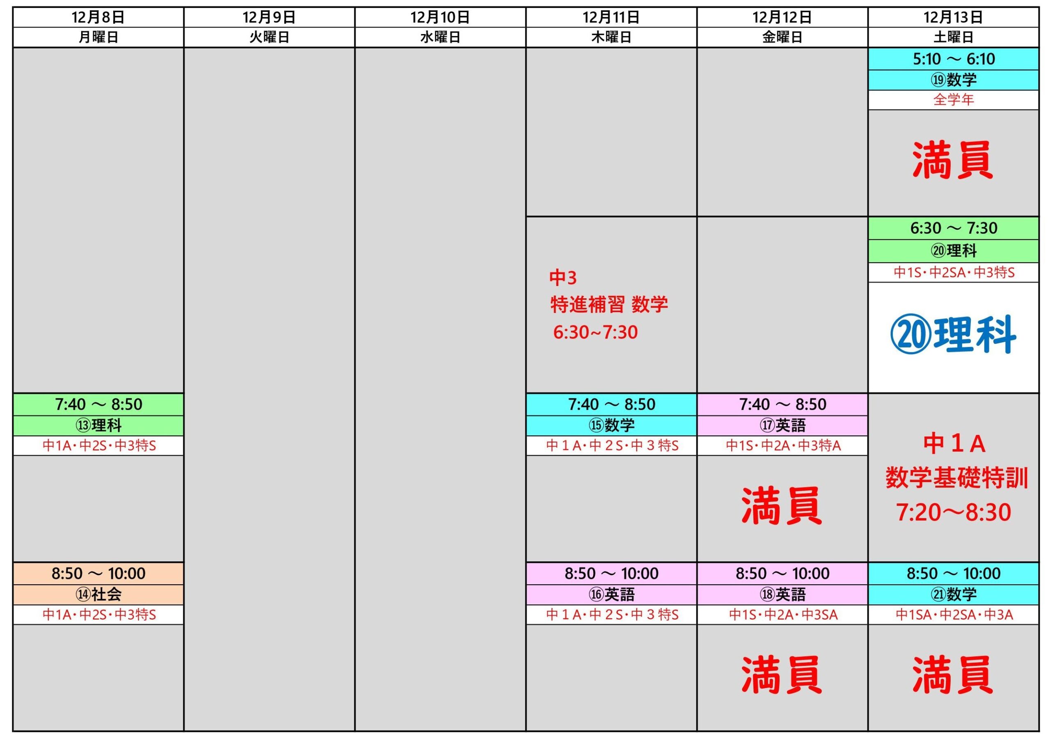Click the ⑯英語 class cell

611,595
